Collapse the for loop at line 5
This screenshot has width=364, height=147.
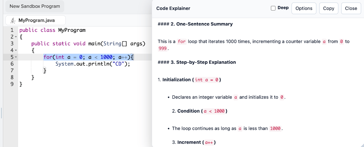pyautogui.click(x=16, y=57)
